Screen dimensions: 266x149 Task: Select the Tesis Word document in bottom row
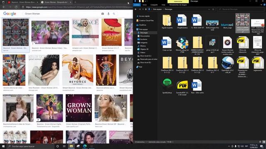[197, 86]
